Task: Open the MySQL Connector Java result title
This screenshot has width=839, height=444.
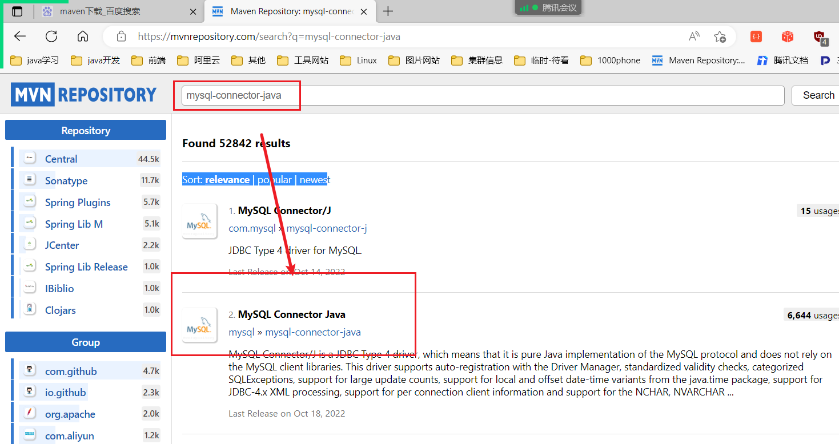Action: click(x=291, y=314)
